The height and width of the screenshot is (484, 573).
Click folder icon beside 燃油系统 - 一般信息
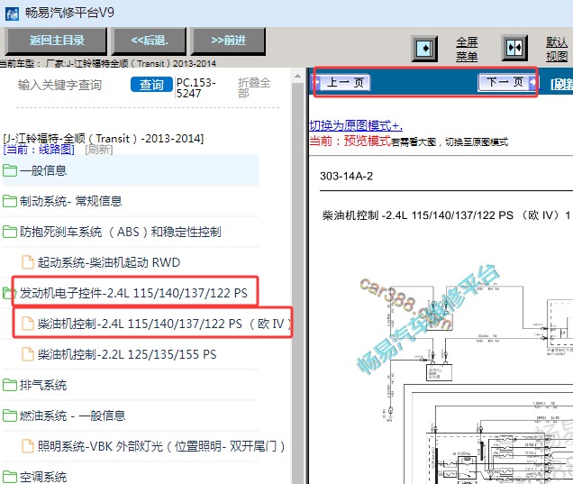click(10, 416)
